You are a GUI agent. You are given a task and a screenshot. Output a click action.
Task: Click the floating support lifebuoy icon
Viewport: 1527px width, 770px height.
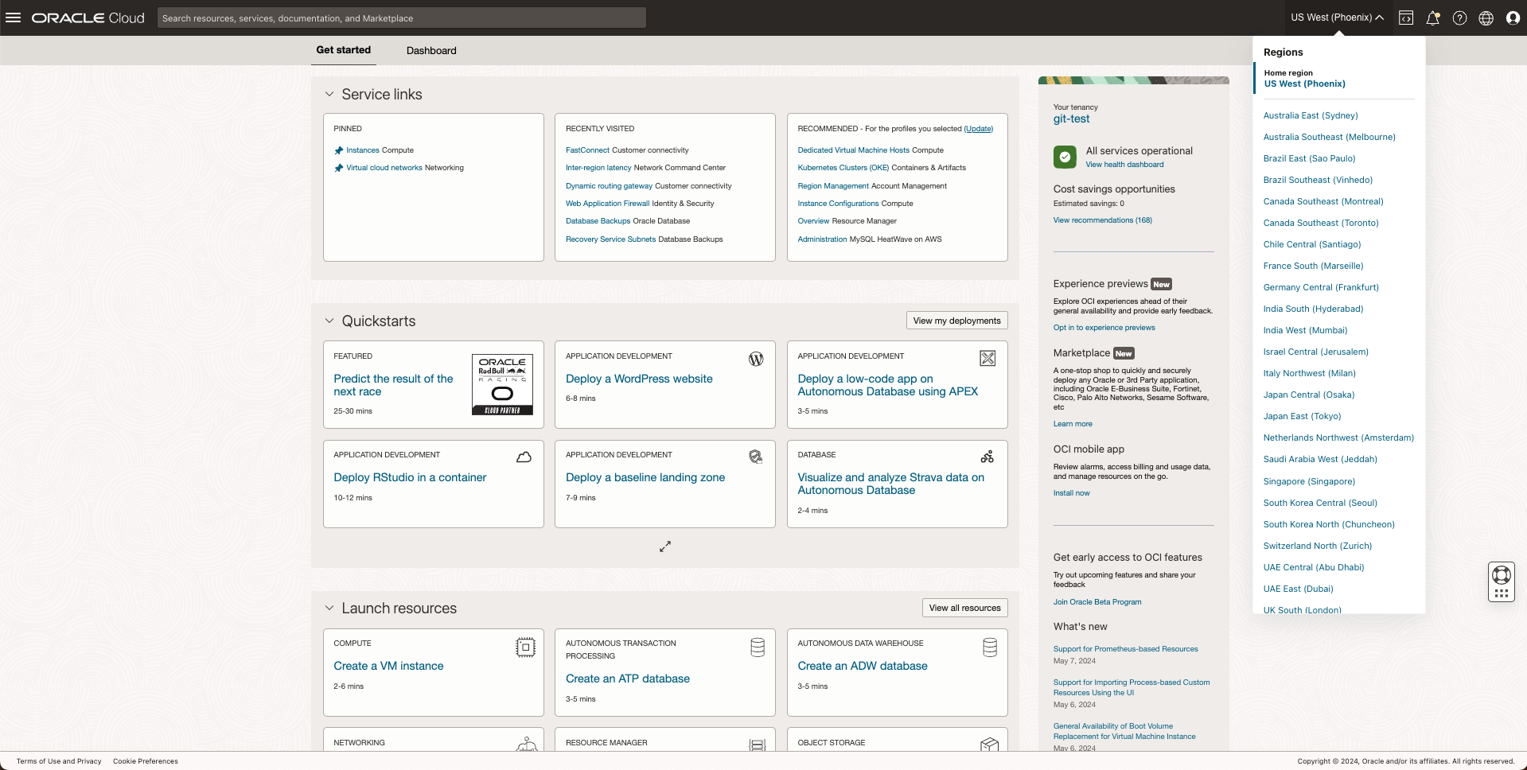(1501, 575)
